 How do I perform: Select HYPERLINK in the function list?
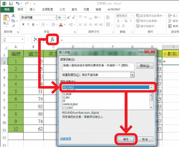click(70, 104)
